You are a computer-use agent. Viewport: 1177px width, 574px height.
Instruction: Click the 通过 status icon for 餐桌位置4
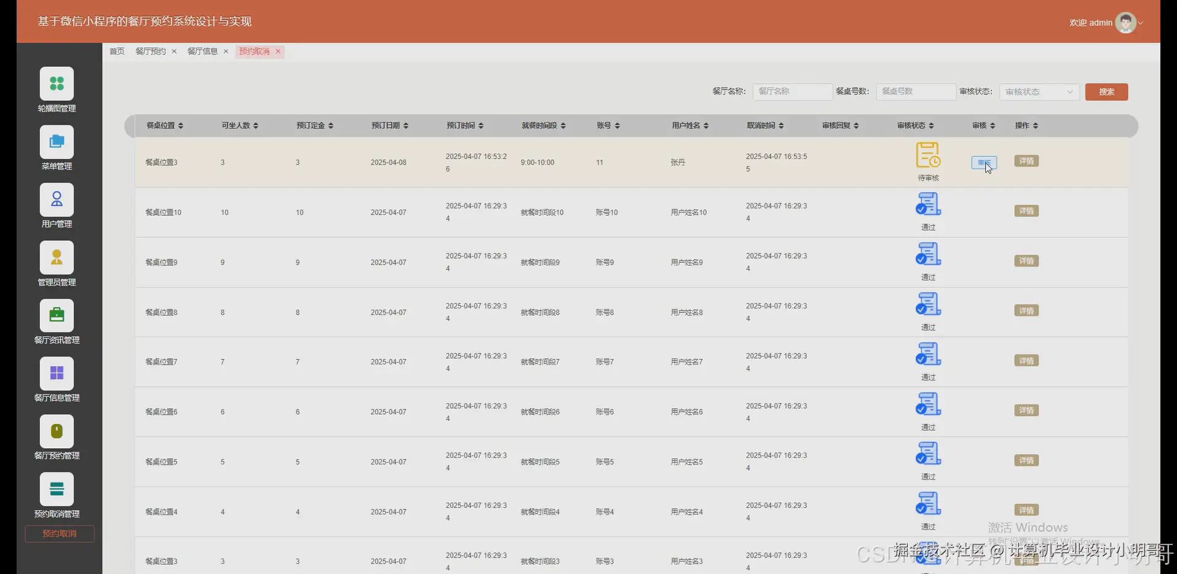tap(928, 503)
